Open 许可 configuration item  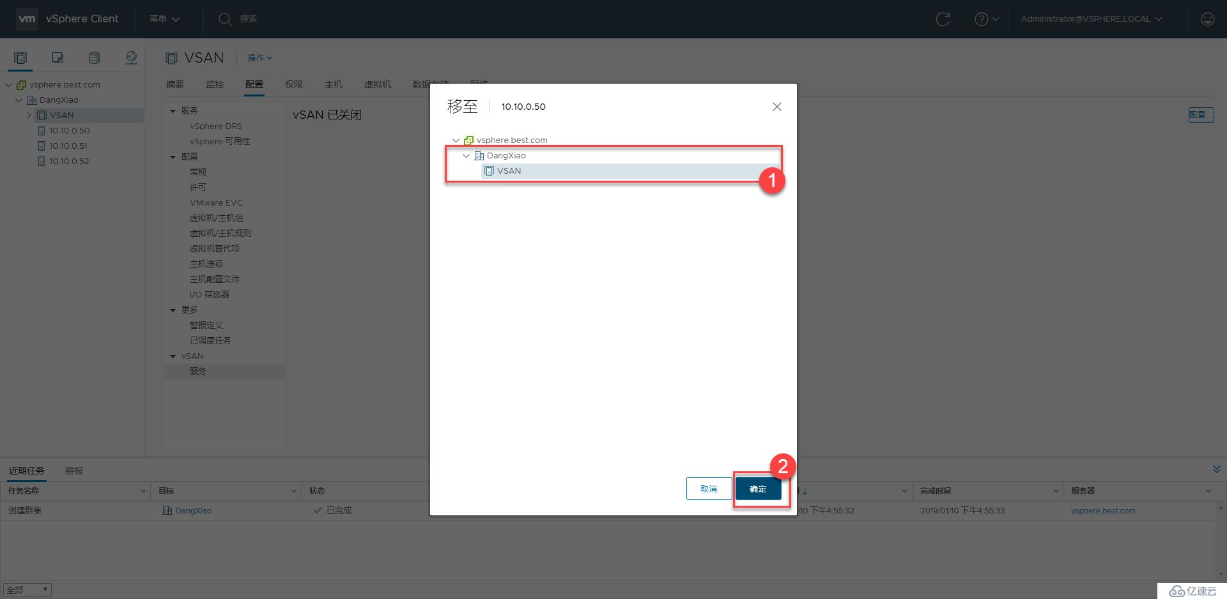pos(197,187)
